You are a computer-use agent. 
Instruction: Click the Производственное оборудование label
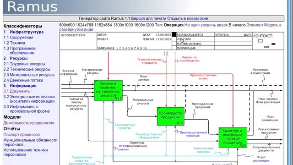(x=149, y=136)
